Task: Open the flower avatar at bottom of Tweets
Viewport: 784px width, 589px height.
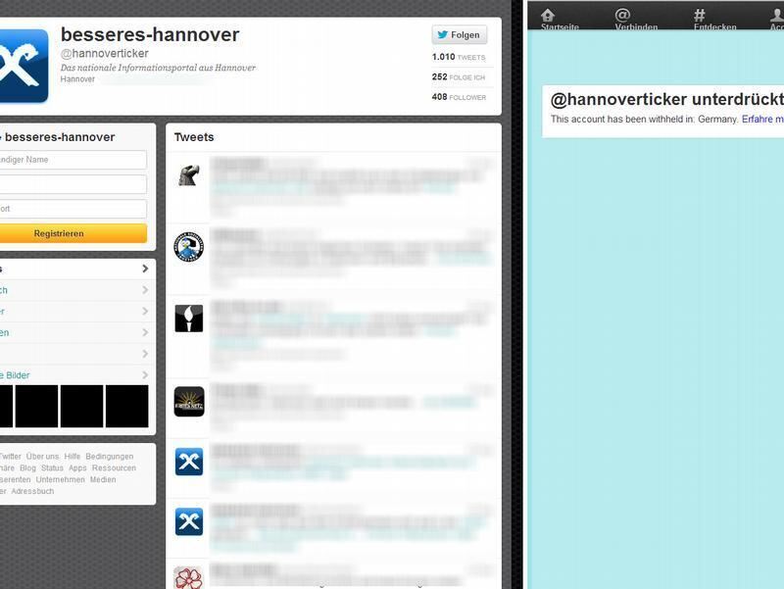Action: tap(189, 577)
